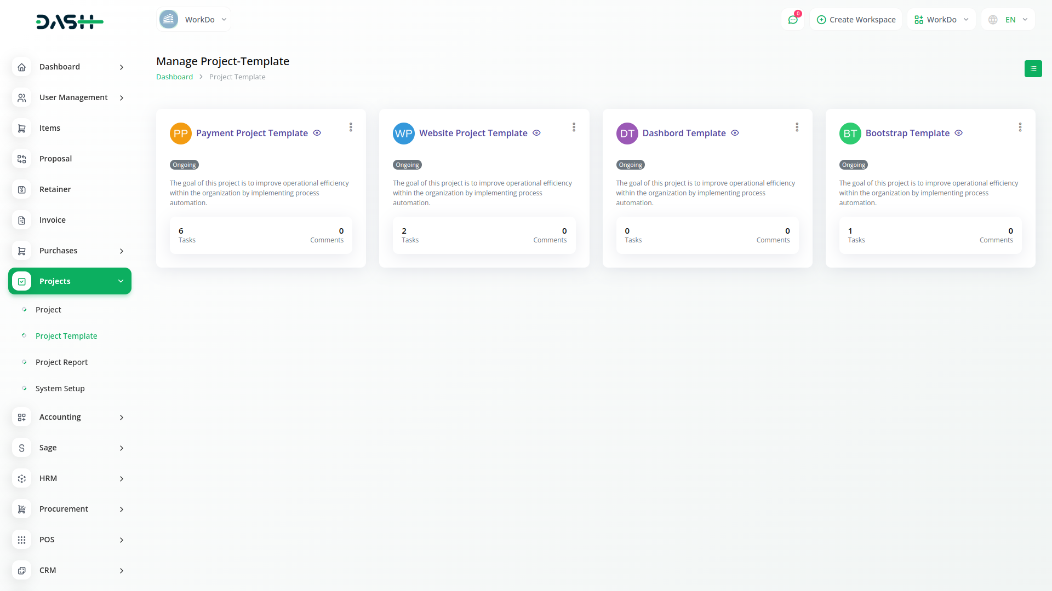Select System Setup in Projects submenu
This screenshot has height=591, width=1052.
click(x=60, y=389)
